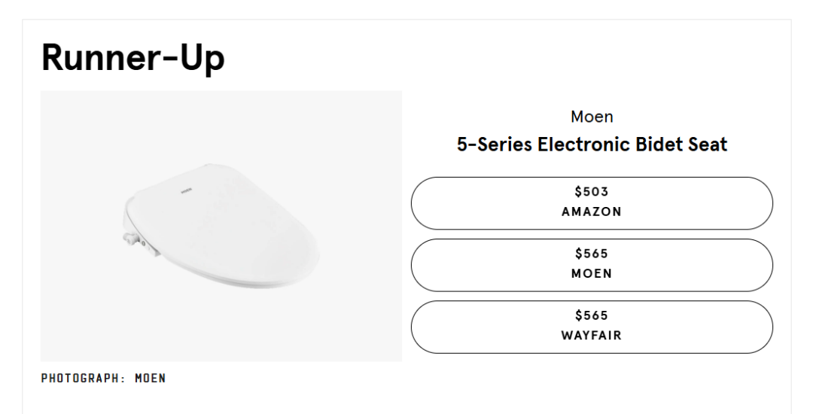This screenshot has height=414, width=813.
Task: Select the 5-Series Electronic Bidet Seat title
Action: tap(592, 144)
